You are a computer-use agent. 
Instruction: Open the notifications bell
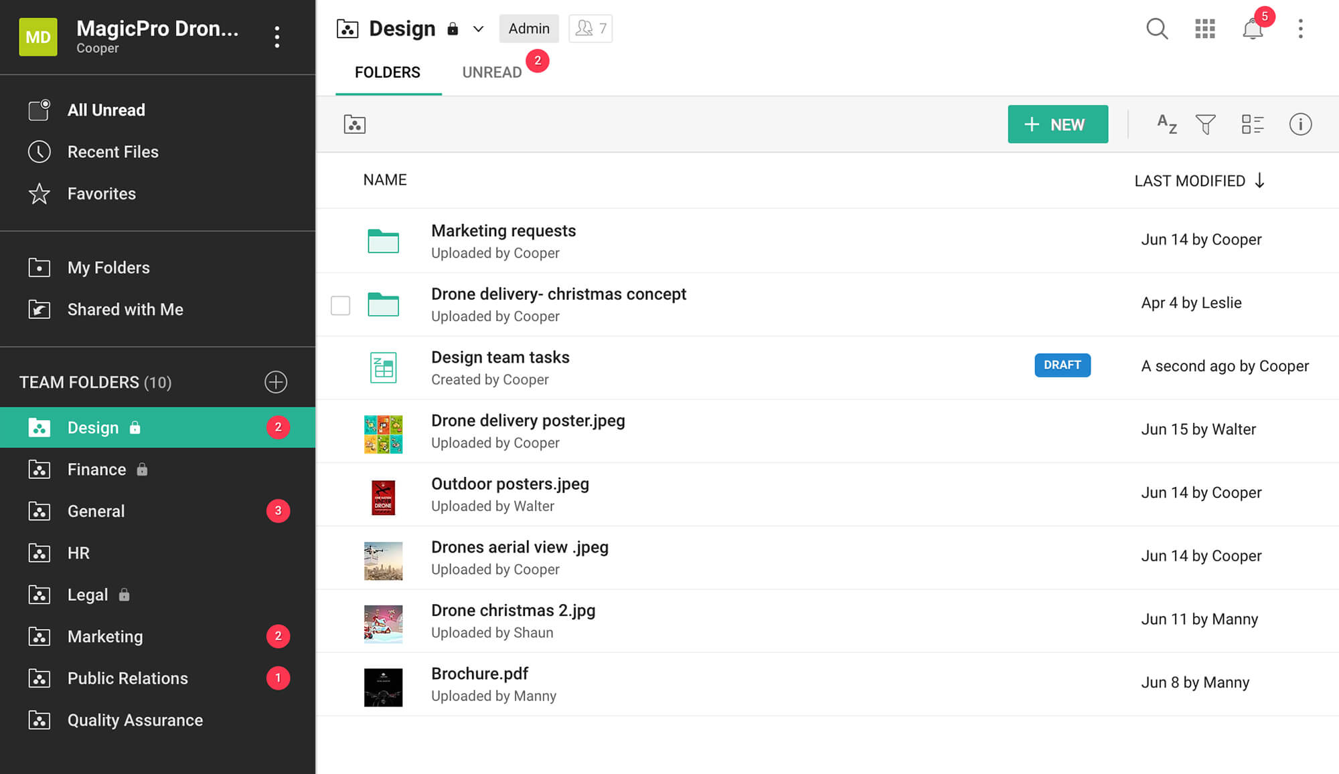(1253, 29)
